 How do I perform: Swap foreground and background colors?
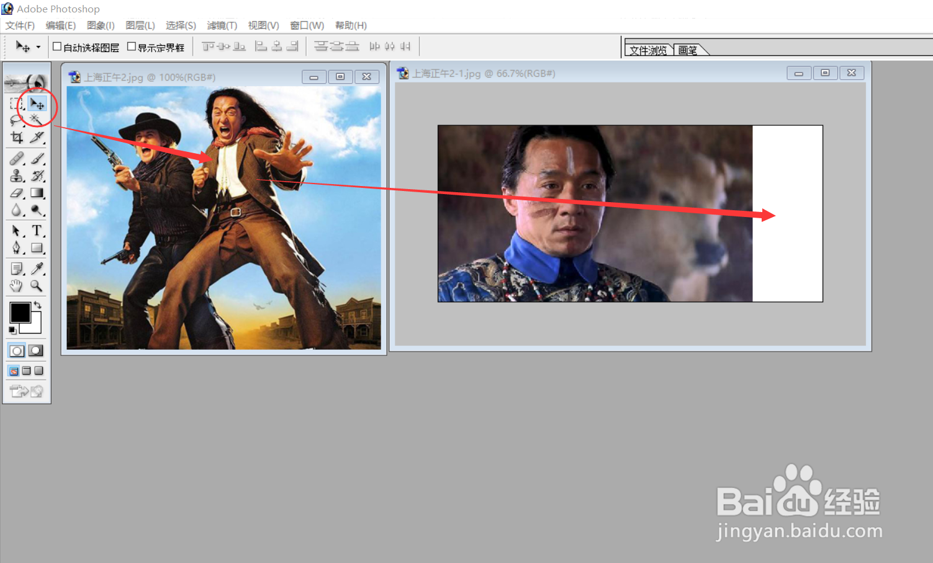pyautogui.click(x=38, y=304)
